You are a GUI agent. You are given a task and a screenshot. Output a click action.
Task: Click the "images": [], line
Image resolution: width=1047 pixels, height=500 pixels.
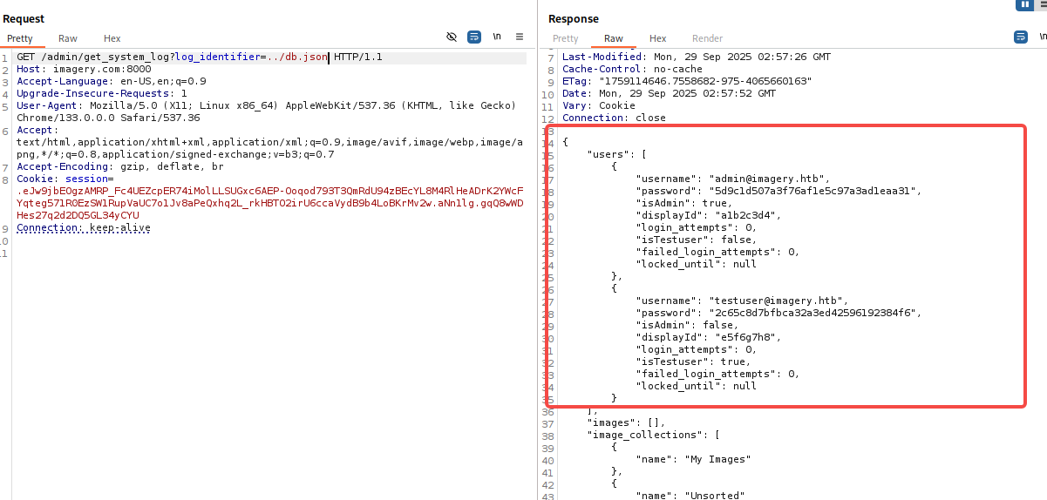coord(626,422)
